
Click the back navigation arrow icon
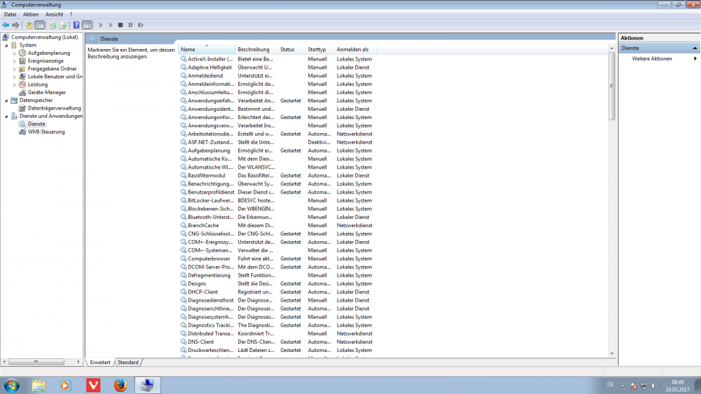point(5,25)
